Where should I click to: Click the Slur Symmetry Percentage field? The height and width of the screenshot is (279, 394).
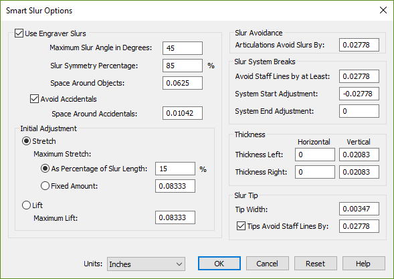183,66
